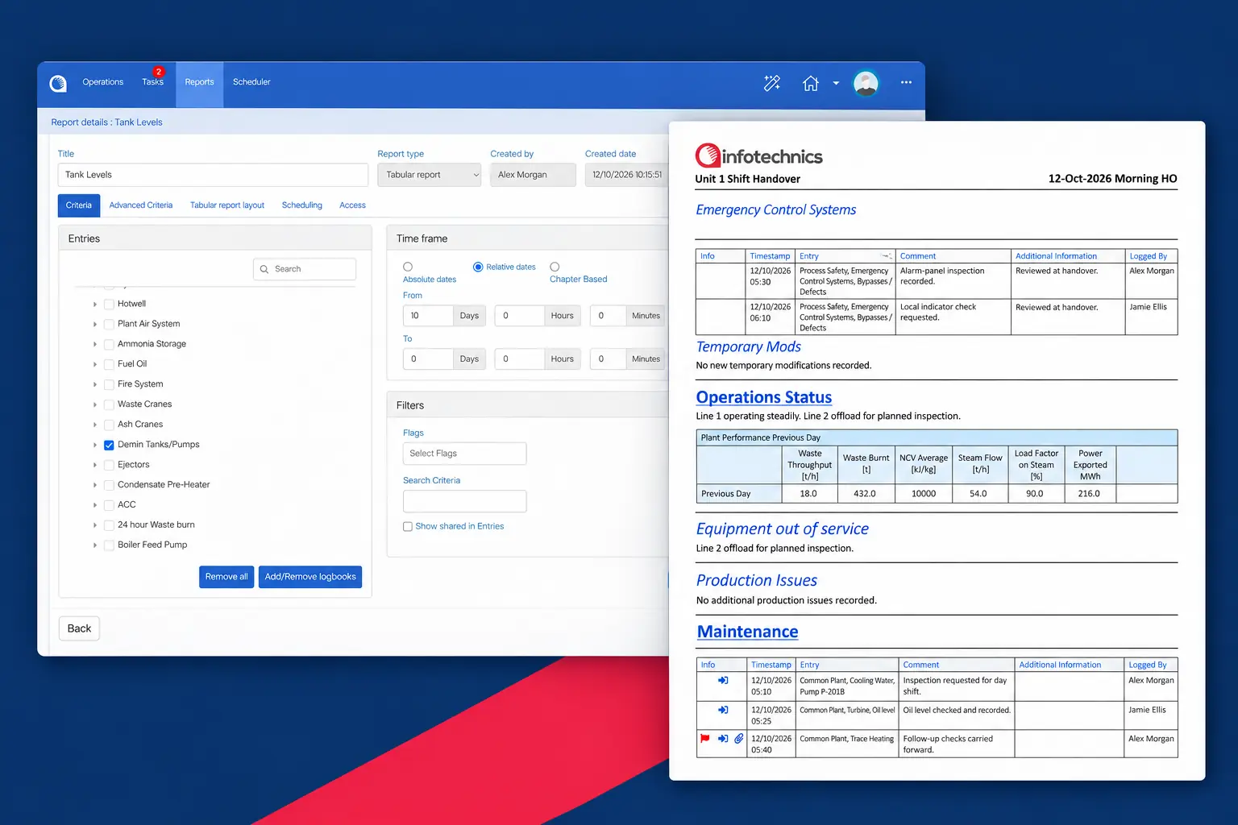Open the three-dot more options menu
This screenshot has height=825, width=1238.
[906, 82]
